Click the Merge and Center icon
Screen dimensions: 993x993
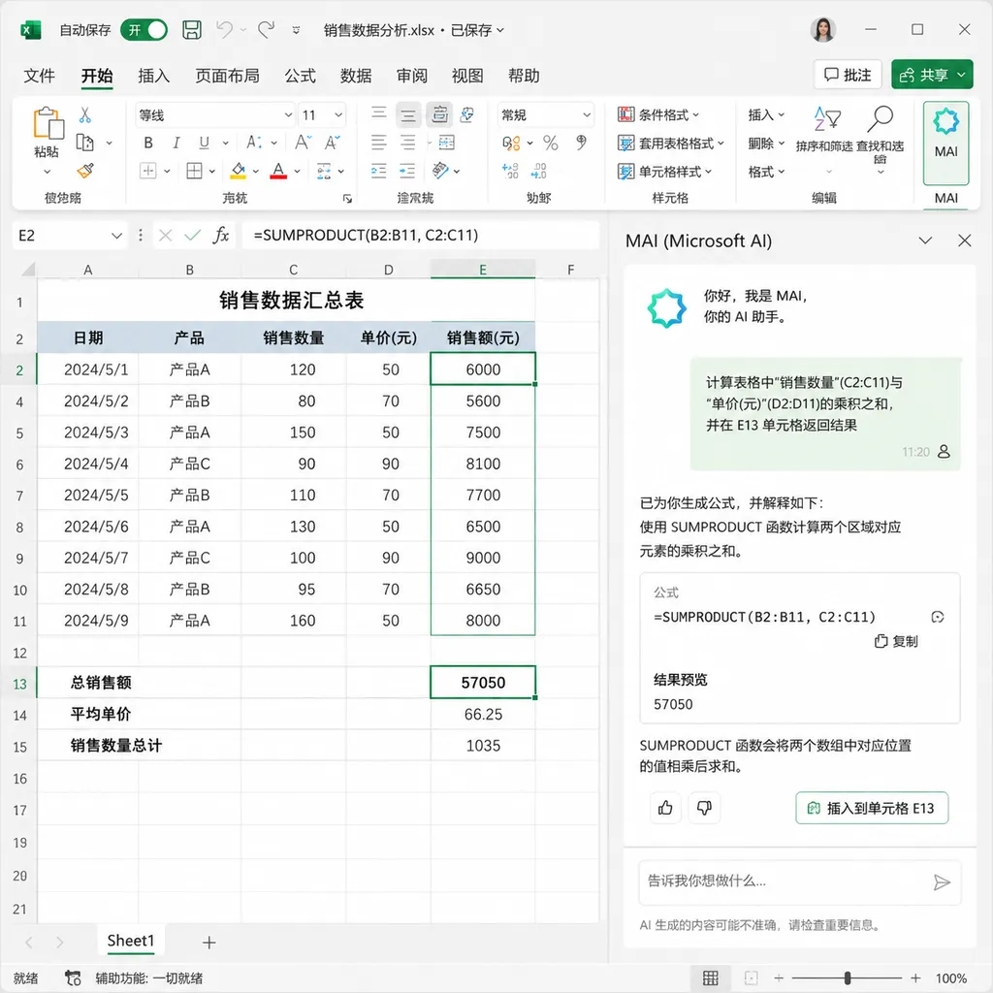pos(446,143)
